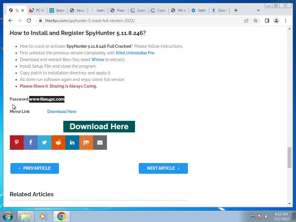Open the tab search dropdown
This screenshot has height=222, width=296.
click(258, 10)
